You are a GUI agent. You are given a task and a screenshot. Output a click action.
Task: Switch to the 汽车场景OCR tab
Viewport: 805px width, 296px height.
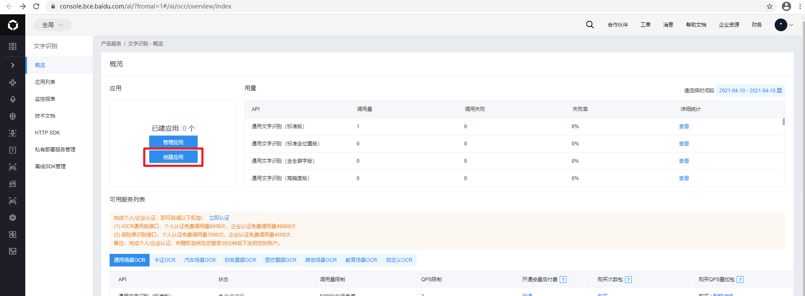pyautogui.click(x=200, y=260)
